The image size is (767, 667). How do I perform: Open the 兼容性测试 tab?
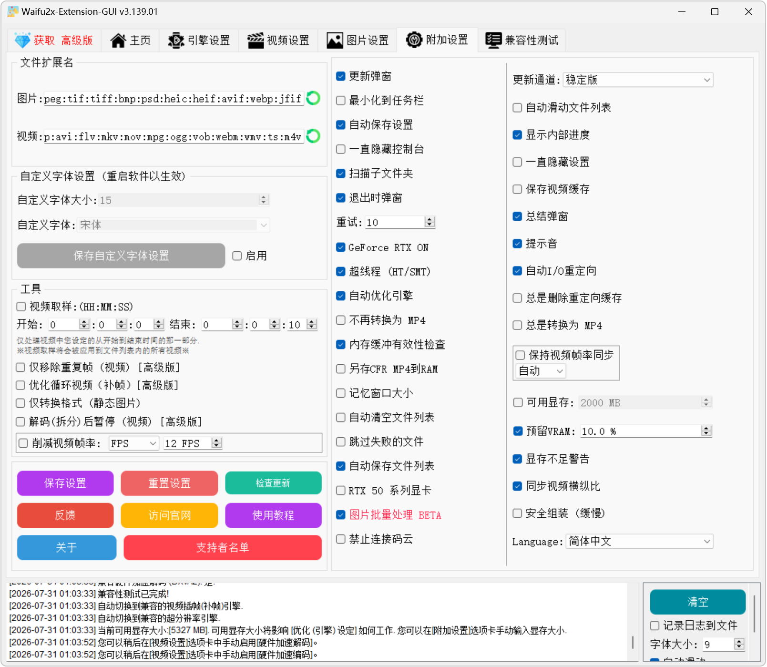point(522,40)
